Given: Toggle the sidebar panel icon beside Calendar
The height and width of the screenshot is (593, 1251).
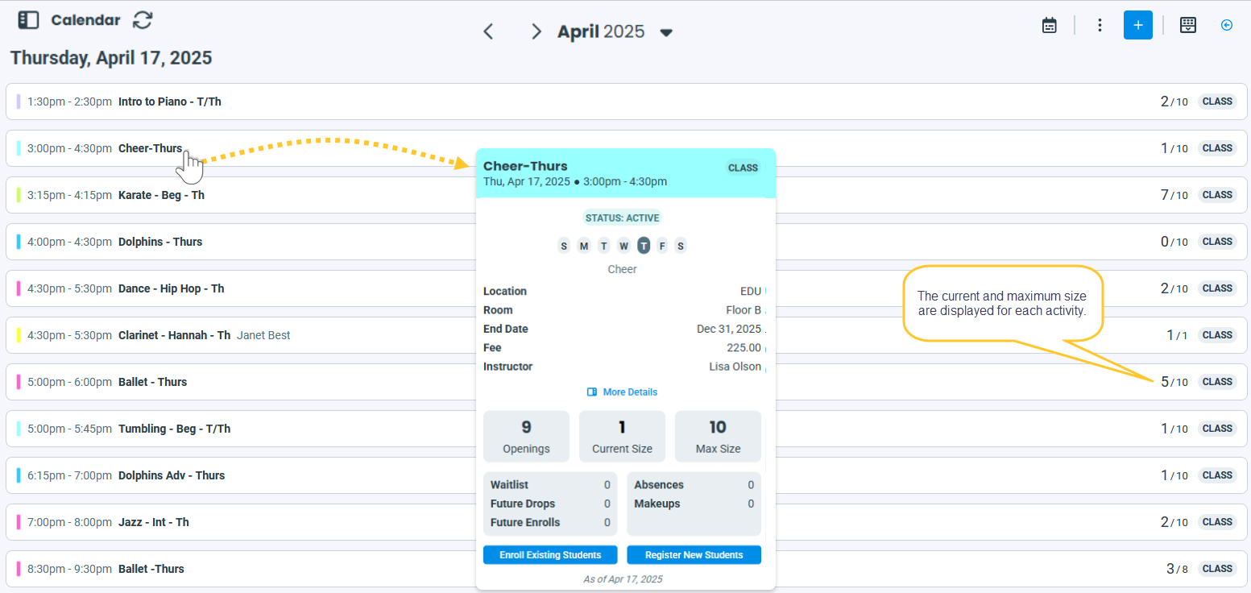Looking at the screenshot, I should point(28,20).
